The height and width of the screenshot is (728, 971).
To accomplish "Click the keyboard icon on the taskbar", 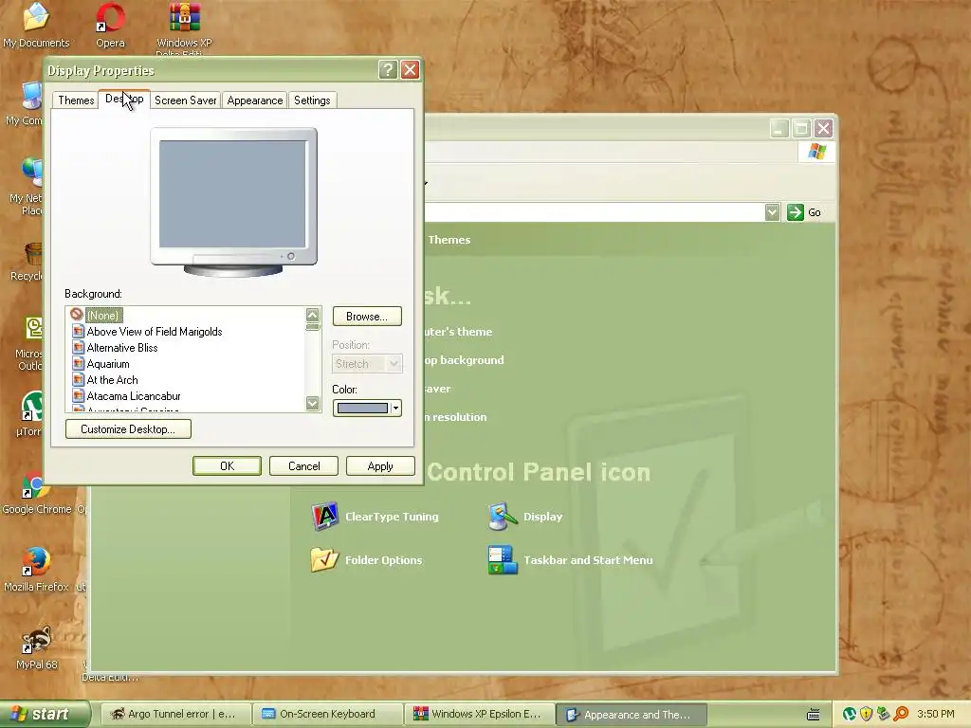I will tap(813, 715).
